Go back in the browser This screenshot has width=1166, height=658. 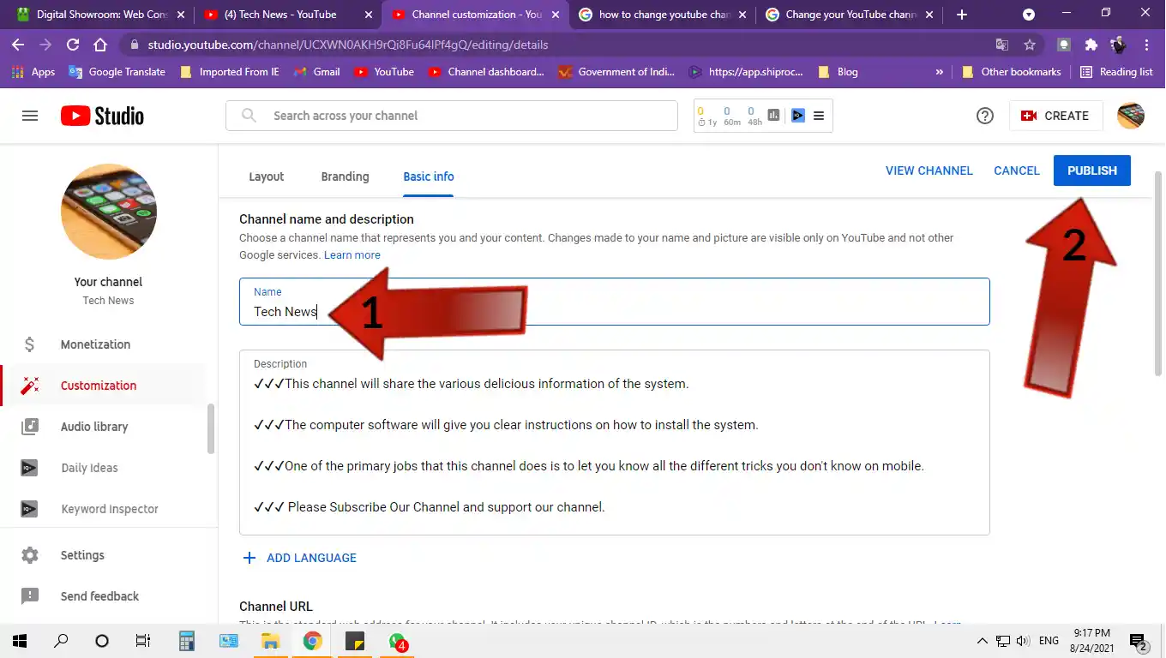click(x=18, y=45)
